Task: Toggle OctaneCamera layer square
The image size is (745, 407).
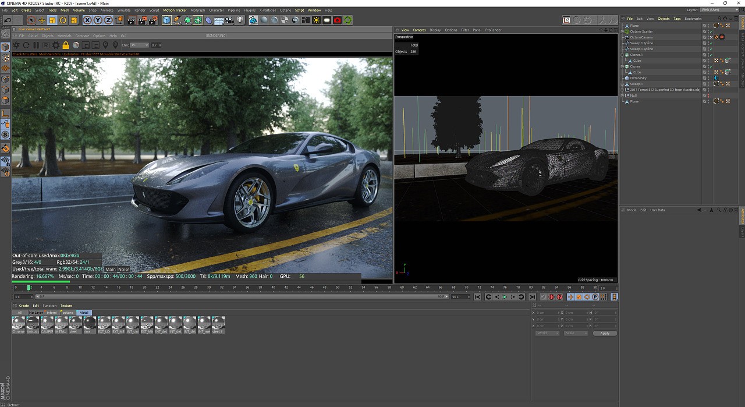Action: click(704, 37)
